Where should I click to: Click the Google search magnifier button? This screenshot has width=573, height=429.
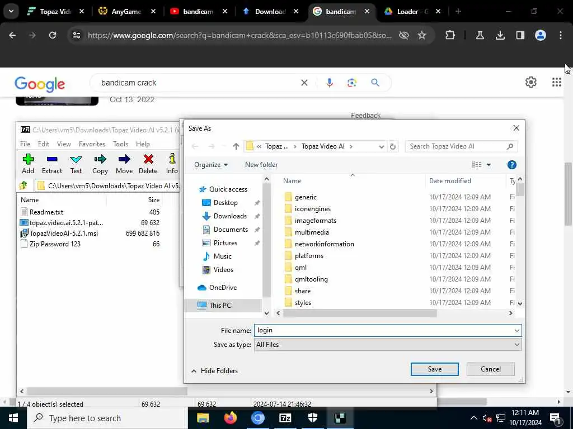coord(375,83)
